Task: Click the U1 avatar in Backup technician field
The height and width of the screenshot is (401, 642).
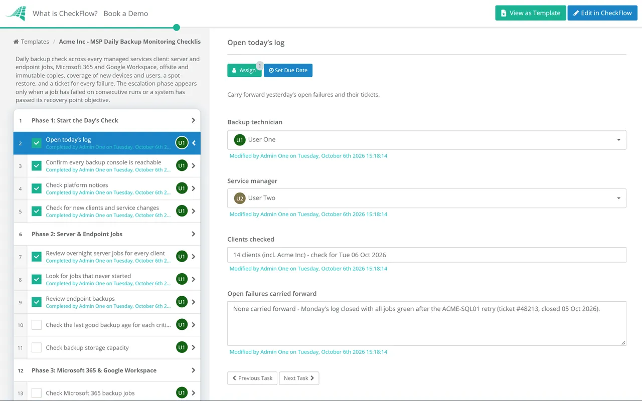Action: click(x=240, y=140)
